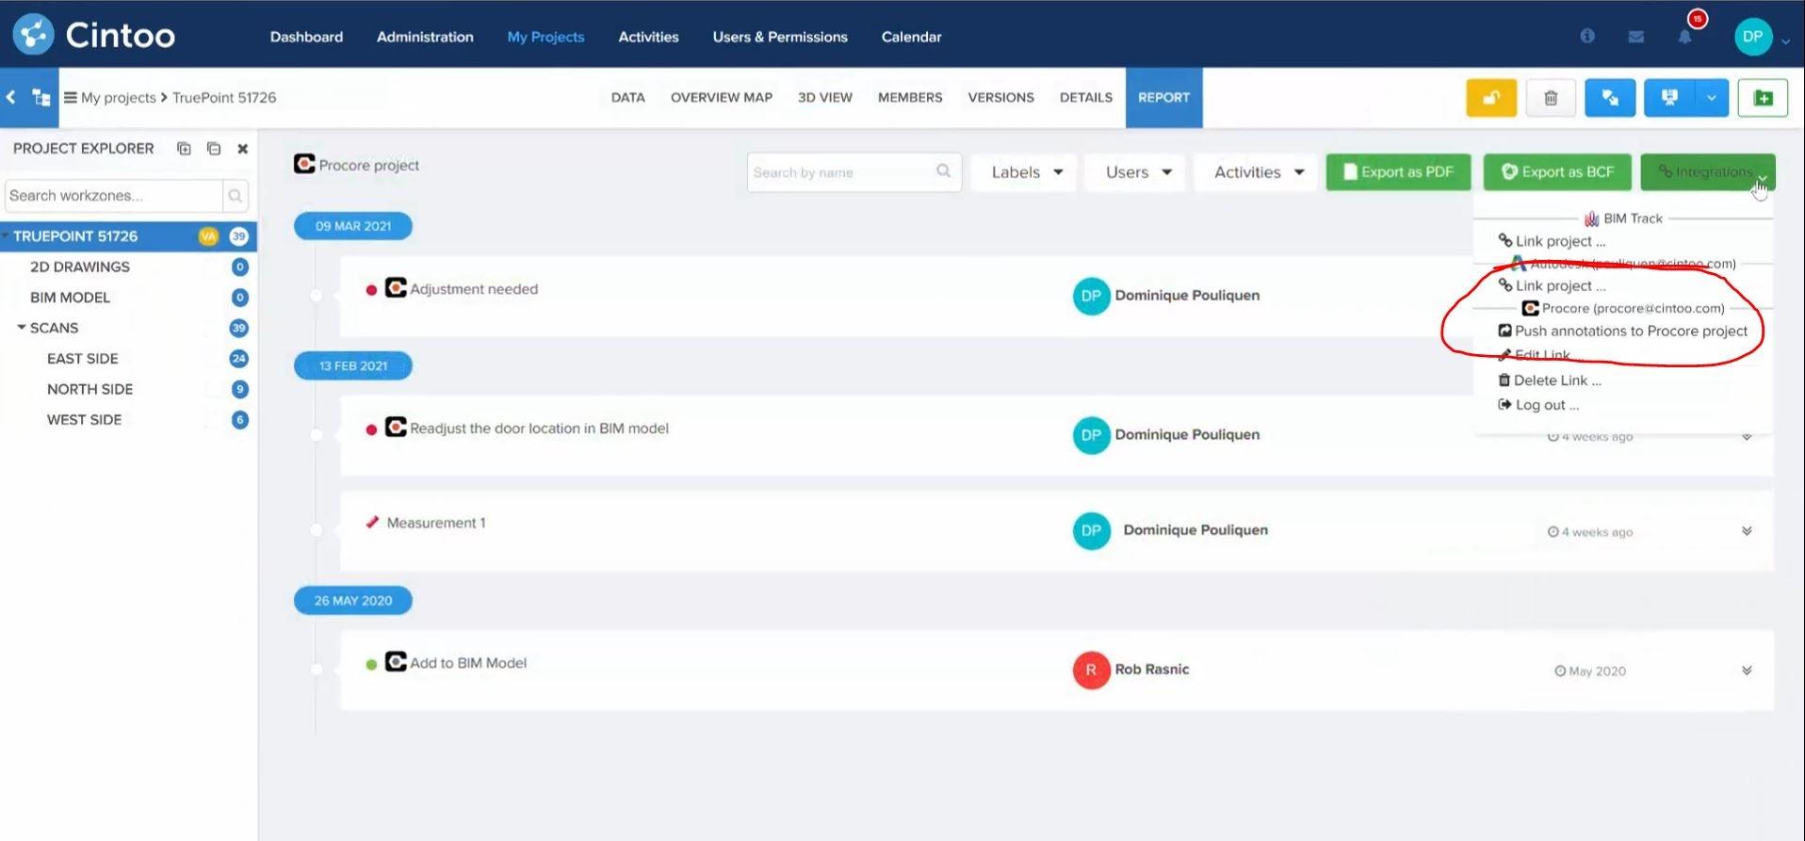Click the blue download button
1805x841 pixels.
[1669, 98]
